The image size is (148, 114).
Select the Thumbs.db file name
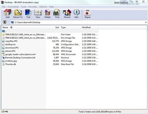[11, 64]
